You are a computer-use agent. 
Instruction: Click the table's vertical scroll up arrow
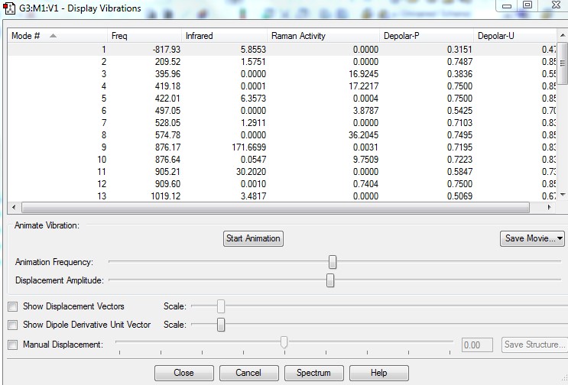coord(563,35)
